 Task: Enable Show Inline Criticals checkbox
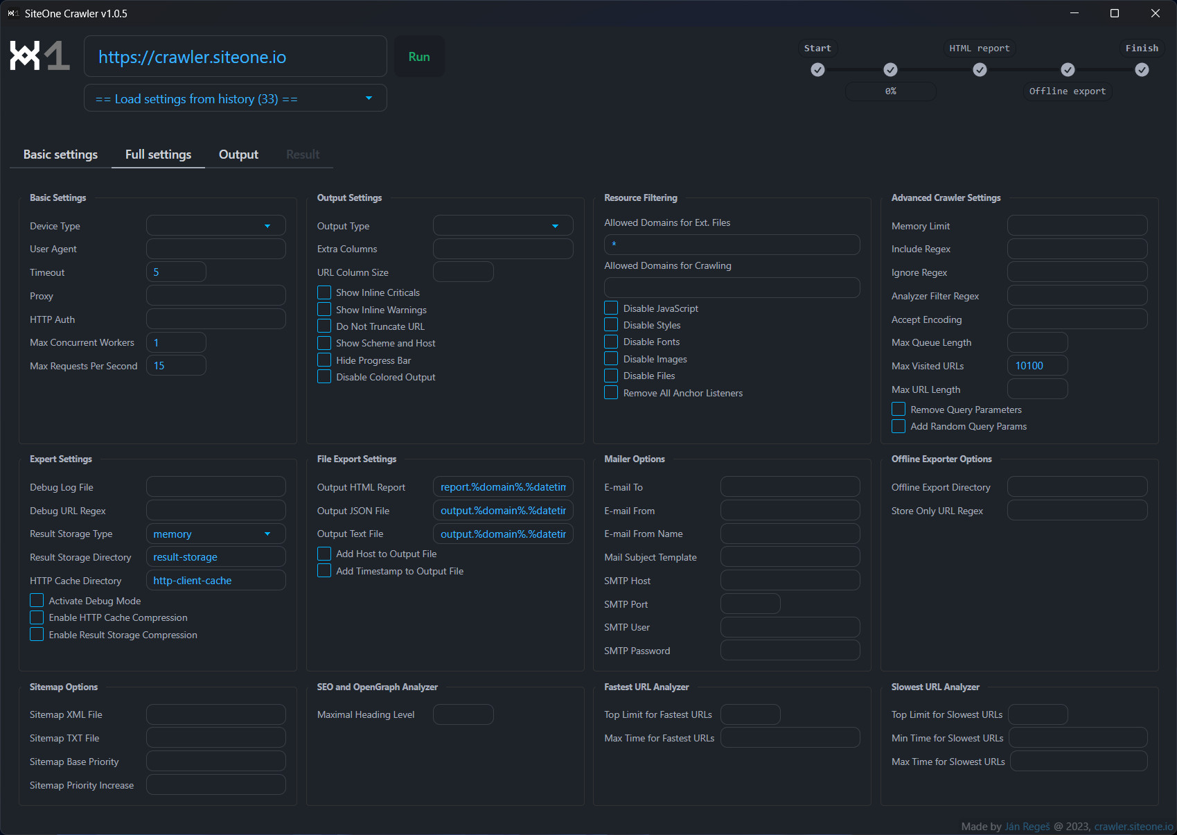324,292
